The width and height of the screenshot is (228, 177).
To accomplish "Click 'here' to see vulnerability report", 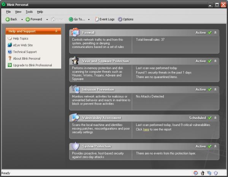I will 146,129.
